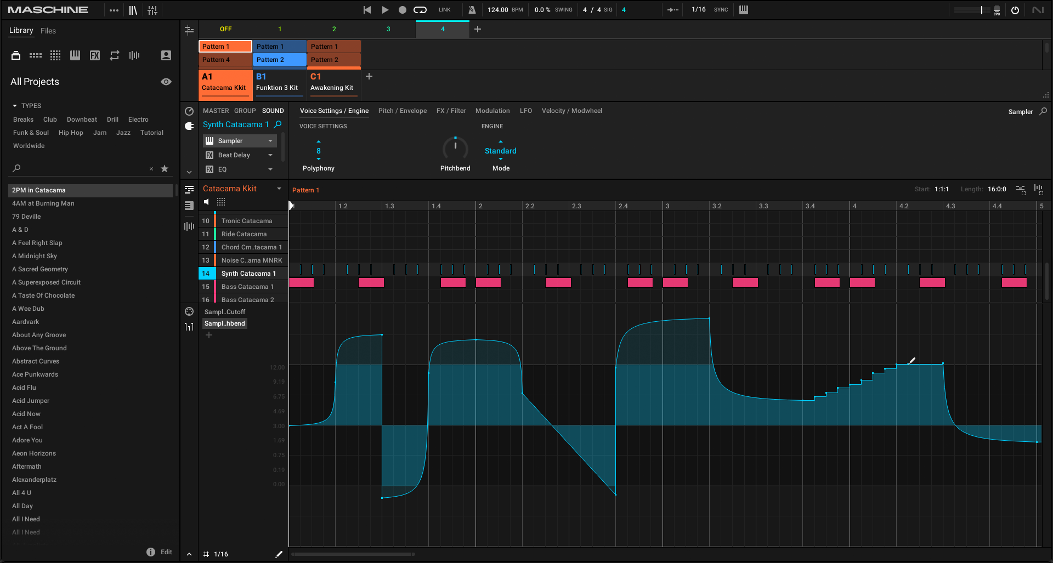Click the Edit button in browser footer

click(x=166, y=552)
